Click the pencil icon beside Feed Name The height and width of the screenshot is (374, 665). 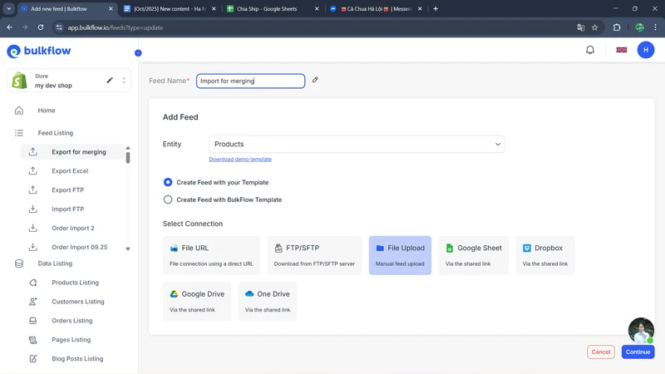point(315,81)
